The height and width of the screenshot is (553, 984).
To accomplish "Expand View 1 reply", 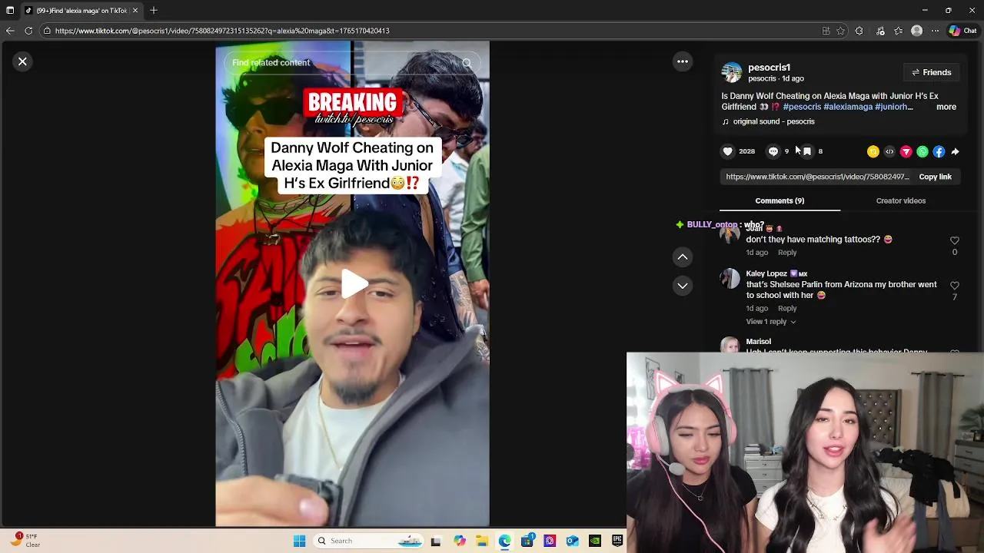I will coord(770,322).
